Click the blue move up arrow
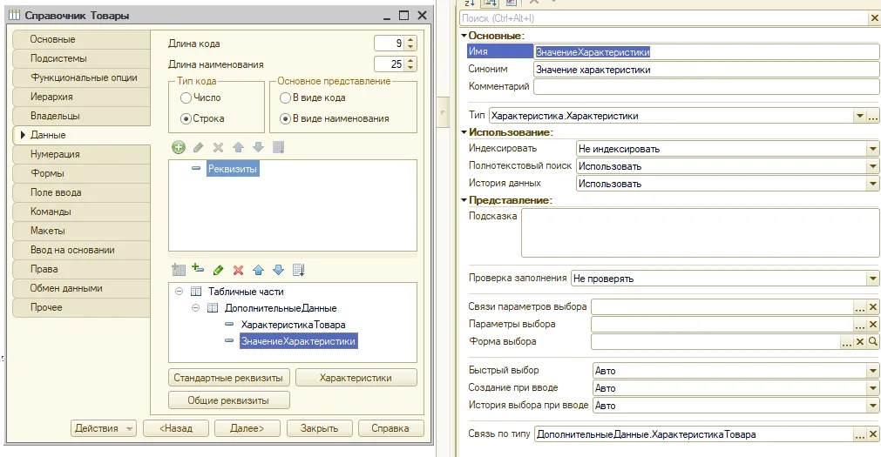Viewport: 881px width, 457px height. click(258, 270)
